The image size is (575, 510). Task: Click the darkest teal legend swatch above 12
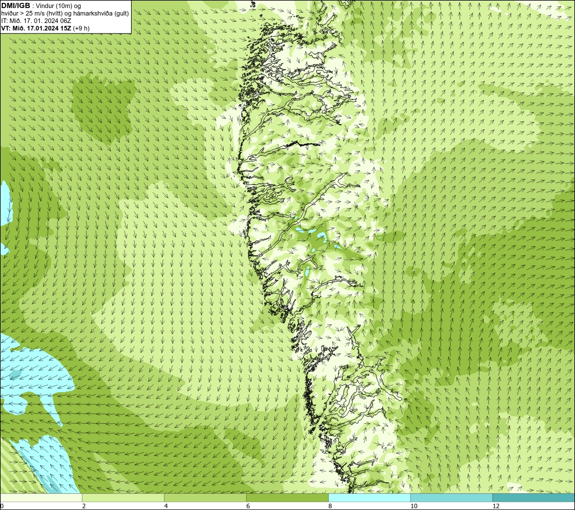(x=534, y=498)
